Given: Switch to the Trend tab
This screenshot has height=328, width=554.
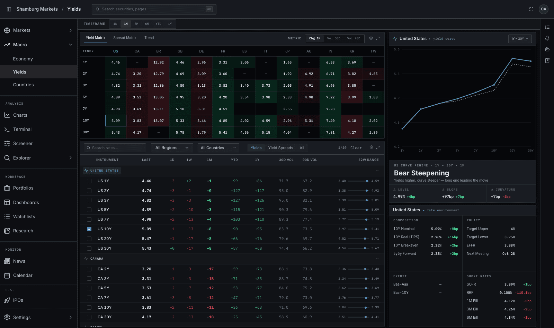Looking at the screenshot, I should pyautogui.click(x=149, y=38).
